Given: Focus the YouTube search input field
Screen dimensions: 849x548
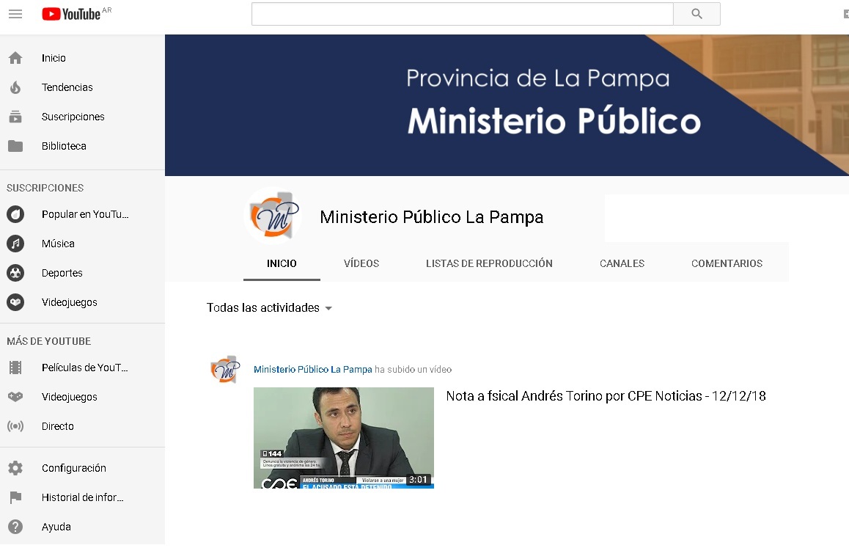Looking at the screenshot, I should click(x=462, y=14).
